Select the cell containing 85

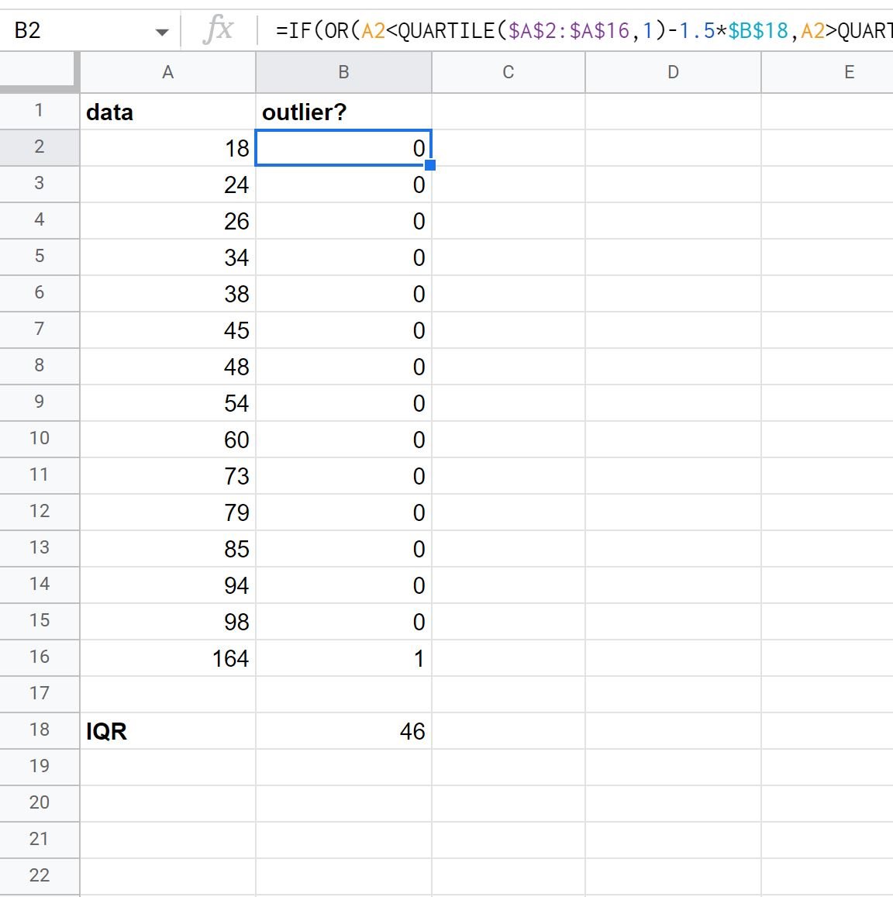tap(167, 549)
